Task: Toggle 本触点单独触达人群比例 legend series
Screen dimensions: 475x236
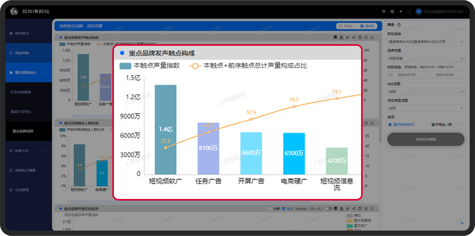Action: click(82, 130)
